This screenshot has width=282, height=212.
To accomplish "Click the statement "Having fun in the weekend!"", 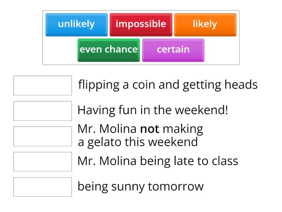I will (153, 111).
